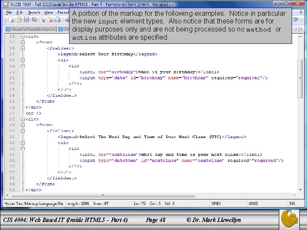307x230 pixels.
Task: Click the Save file floppy icon
Action: 26,20
